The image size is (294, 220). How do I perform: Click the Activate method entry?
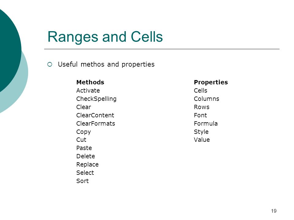tap(88, 90)
